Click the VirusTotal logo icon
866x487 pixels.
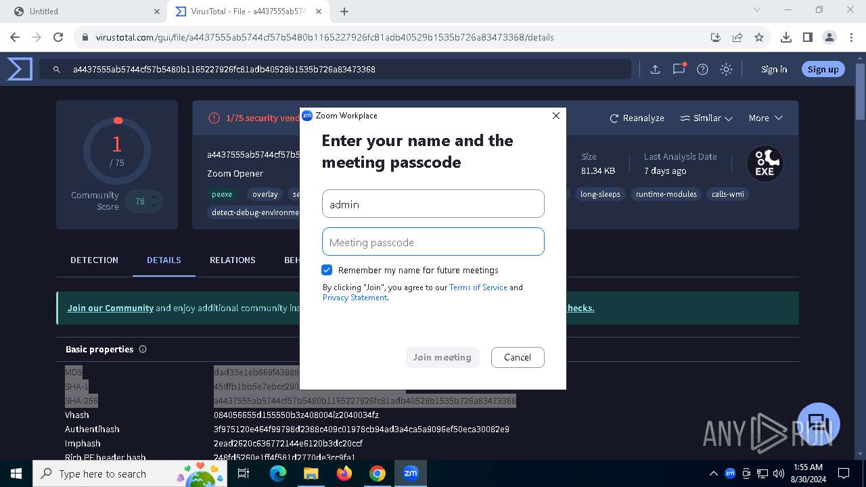click(x=20, y=69)
